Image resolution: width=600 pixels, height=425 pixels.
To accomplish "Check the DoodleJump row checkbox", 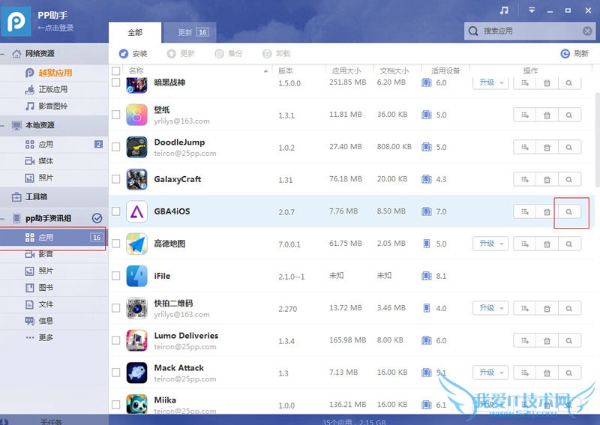I will tap(116, 147).
